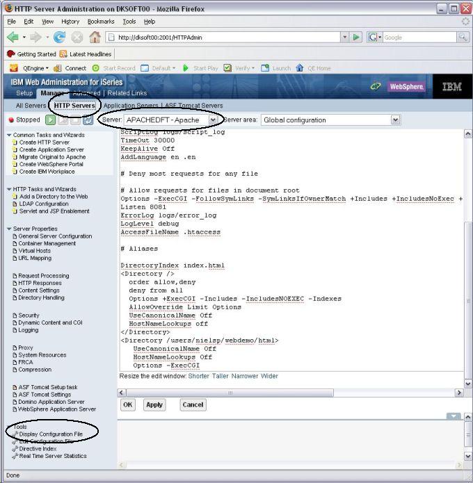The width and height of the screenshot is (473, 483).
Task: Click the Taller resize link
Action: [221, 376]
